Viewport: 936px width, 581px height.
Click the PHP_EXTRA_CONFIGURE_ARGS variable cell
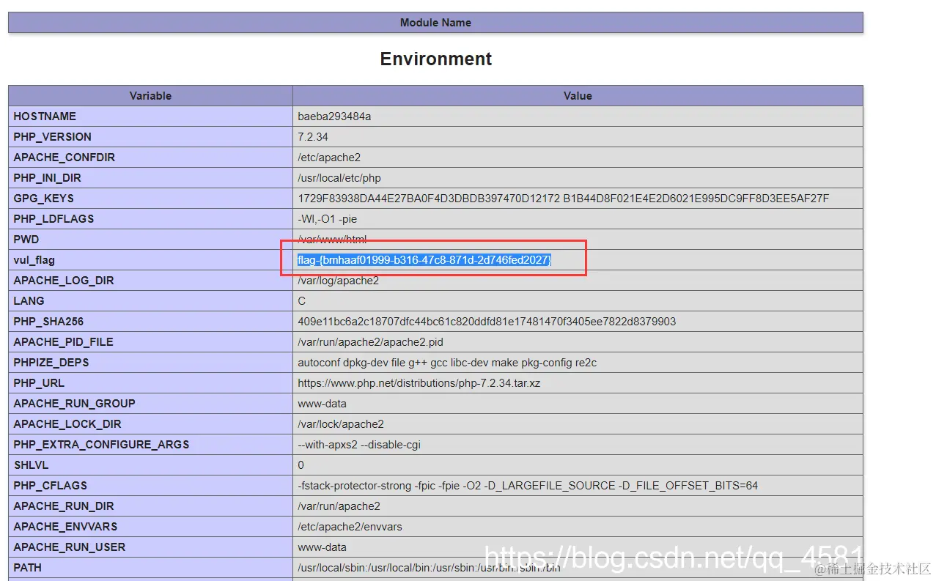pos(150,445)
